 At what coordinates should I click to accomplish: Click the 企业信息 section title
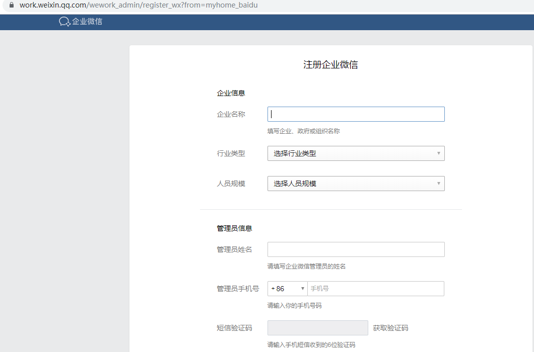(x=231, y=93)
